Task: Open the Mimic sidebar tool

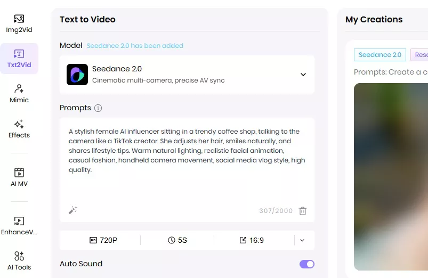Action: tap(19, 94)
